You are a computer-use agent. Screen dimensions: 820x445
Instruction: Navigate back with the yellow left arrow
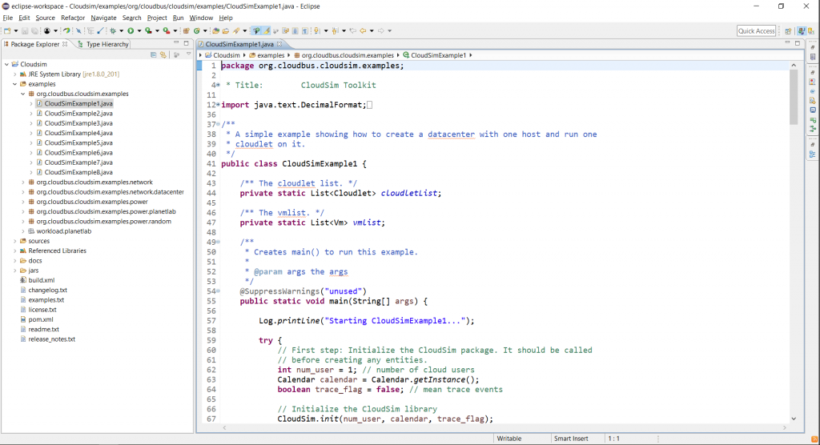[363, 31]
